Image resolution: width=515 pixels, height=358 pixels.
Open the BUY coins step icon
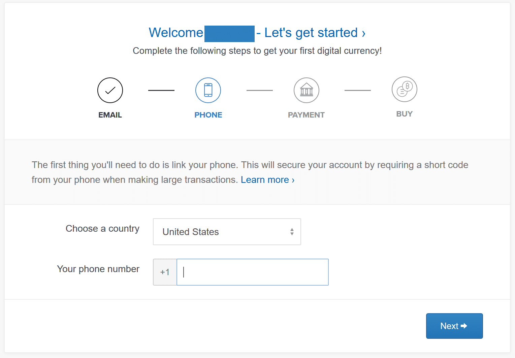(404, 89)
